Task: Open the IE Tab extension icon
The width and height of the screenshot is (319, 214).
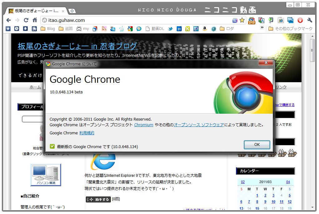Action: click(x=281, y=20)
